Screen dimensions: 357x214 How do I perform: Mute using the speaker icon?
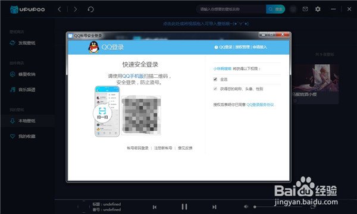pos(246,206)
